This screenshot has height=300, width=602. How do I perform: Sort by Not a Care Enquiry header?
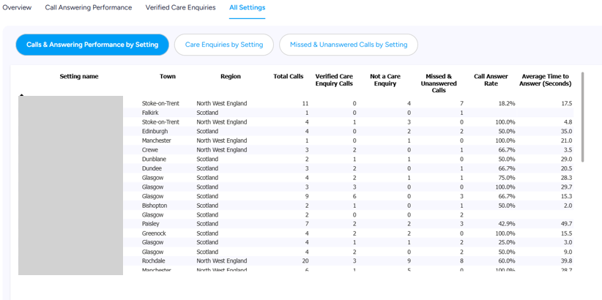point(384,80)
